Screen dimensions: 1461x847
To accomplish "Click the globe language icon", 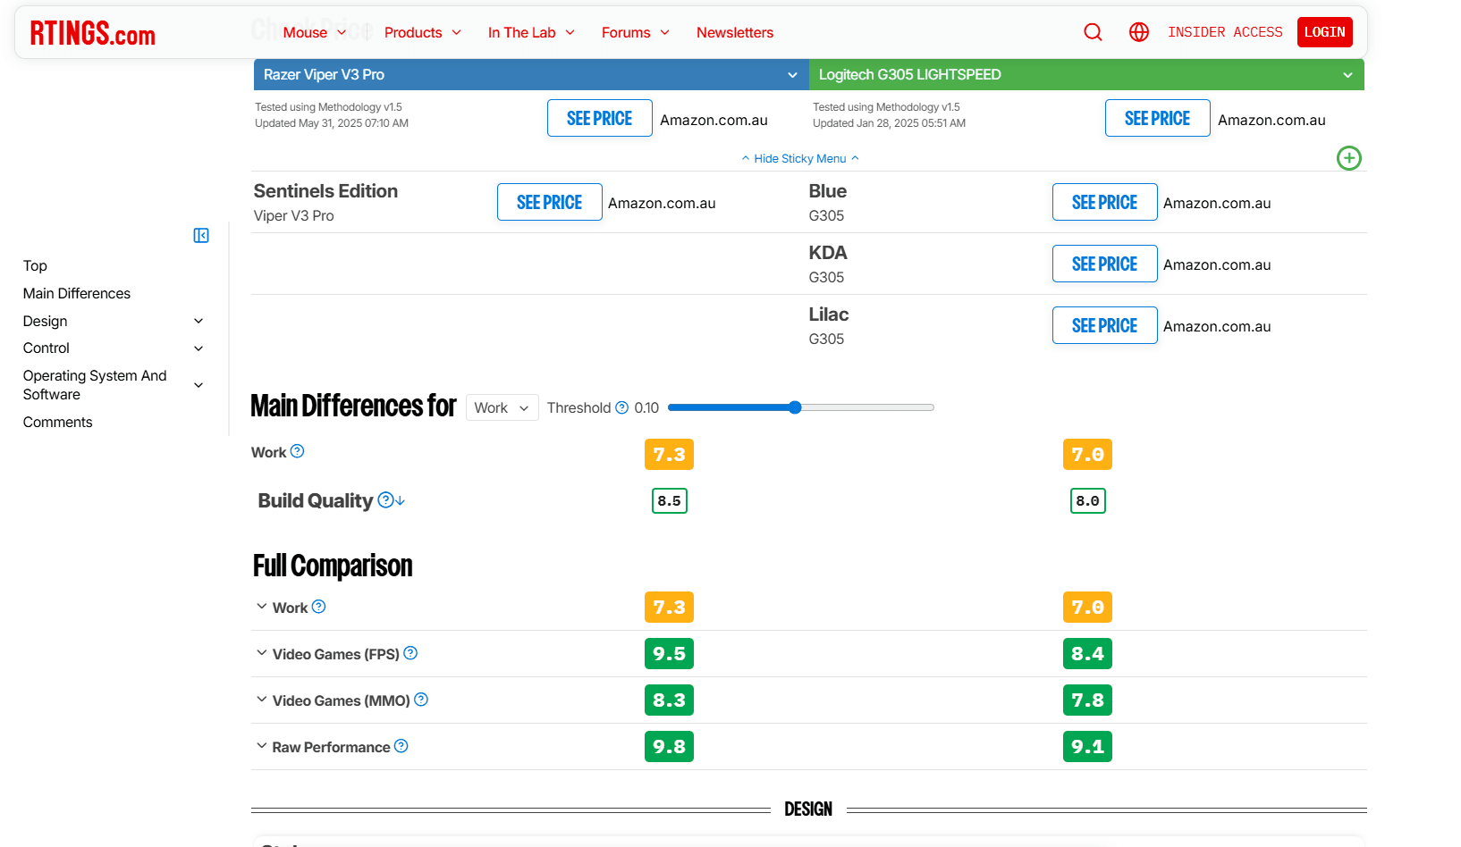I will pyautogui.click(x=1139, y=32).
